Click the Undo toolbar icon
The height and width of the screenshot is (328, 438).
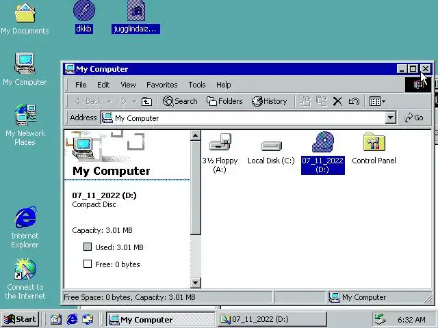click(x=354, y=101)
